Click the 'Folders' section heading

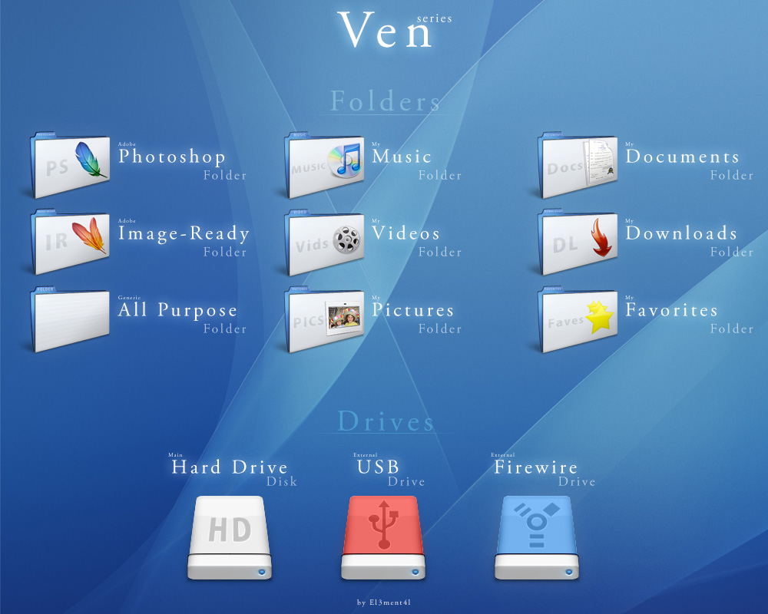point(385,101)
